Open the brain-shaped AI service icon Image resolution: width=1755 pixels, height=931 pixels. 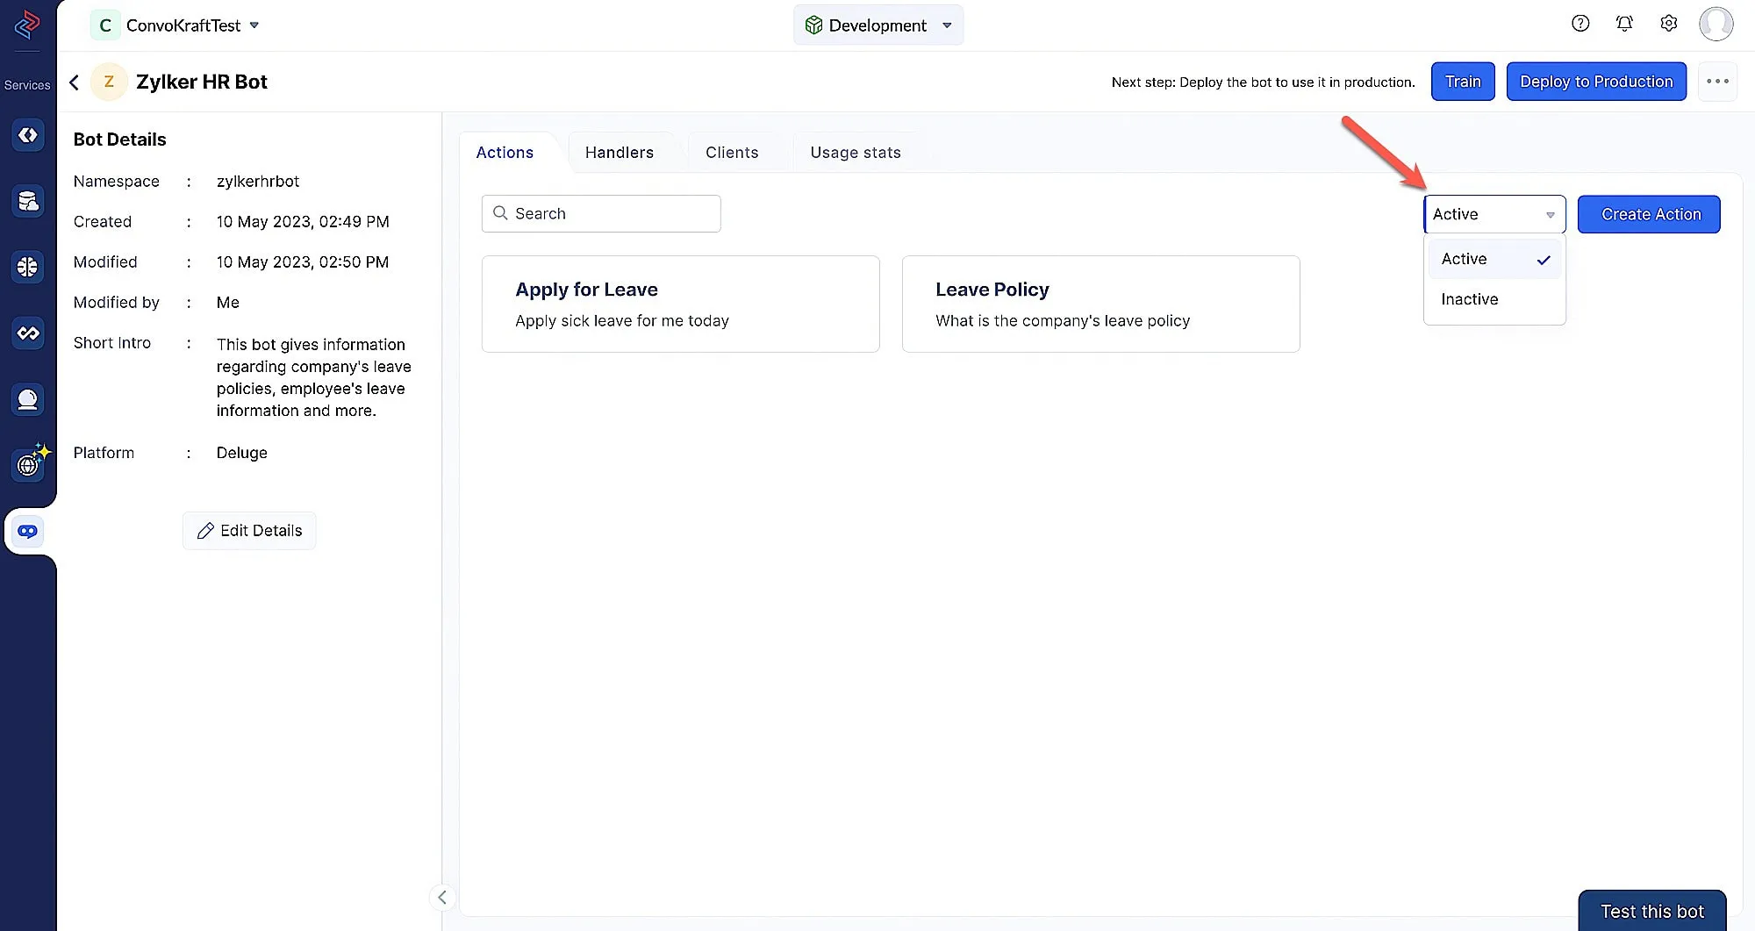tap(28, 267)
